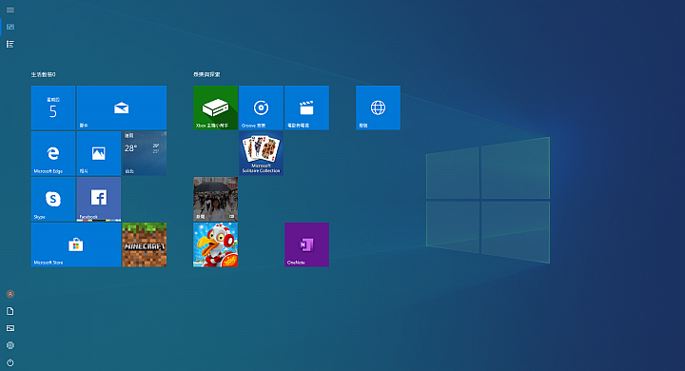Open the OneNote tile

coord(306,244)
